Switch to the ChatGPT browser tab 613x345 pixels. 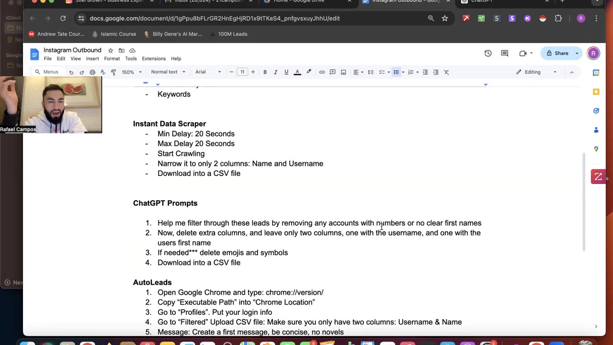505,1
